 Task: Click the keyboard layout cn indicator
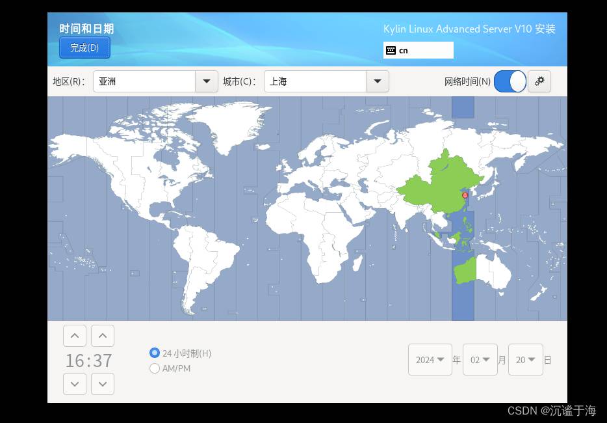click(418, 50)
